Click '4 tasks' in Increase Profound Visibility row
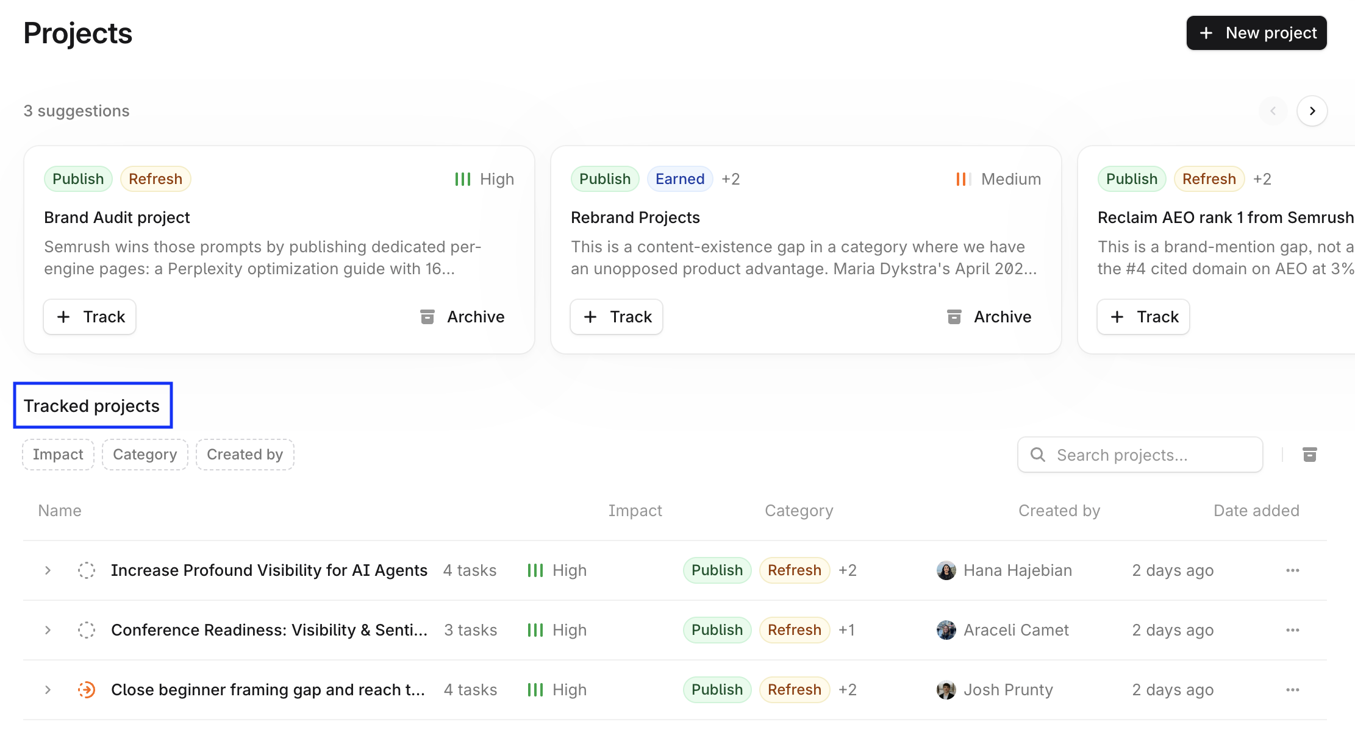This screenshot has width=1355, height=730. click(470, 570)
